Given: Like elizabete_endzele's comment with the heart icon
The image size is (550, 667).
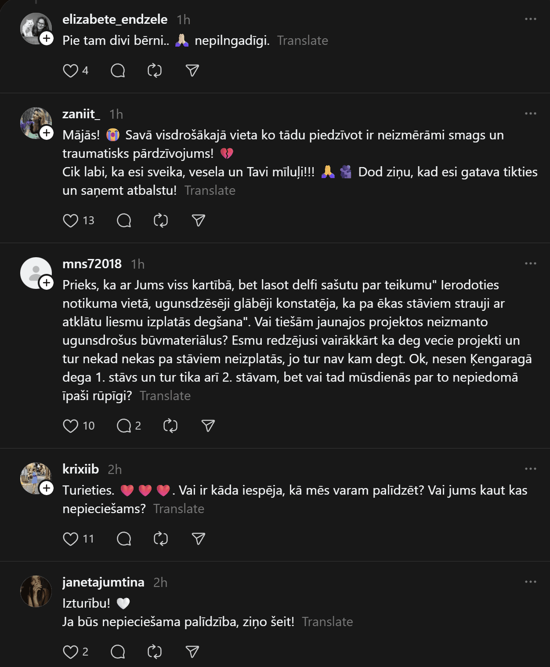Looking at the screenshot, I should tap(70, 71).
